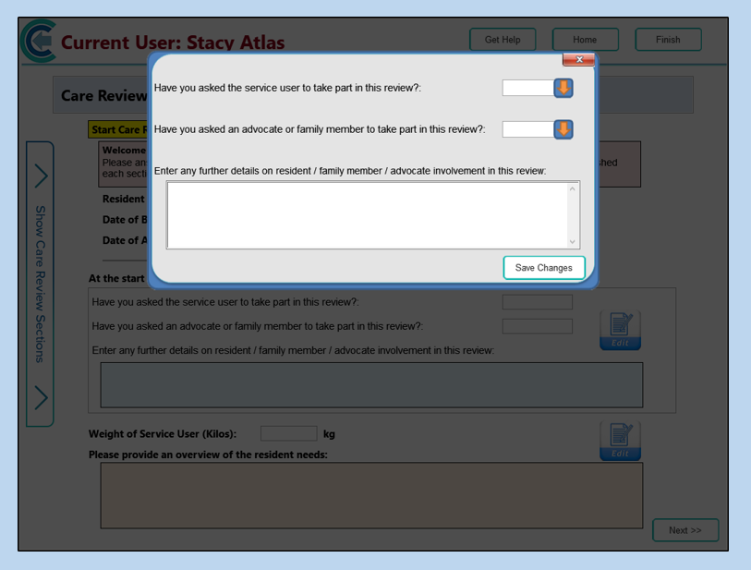Open the Get Help page
This screenshot has width=751, height=570.
click(503, 40)
